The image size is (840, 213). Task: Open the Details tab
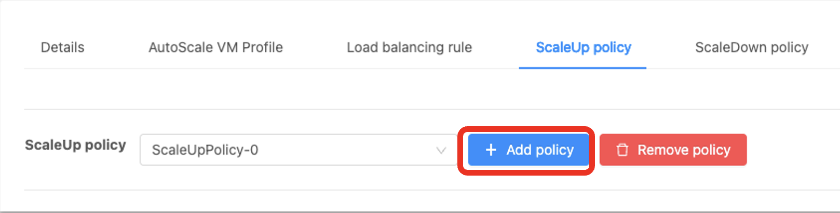[x=62, y=47]
